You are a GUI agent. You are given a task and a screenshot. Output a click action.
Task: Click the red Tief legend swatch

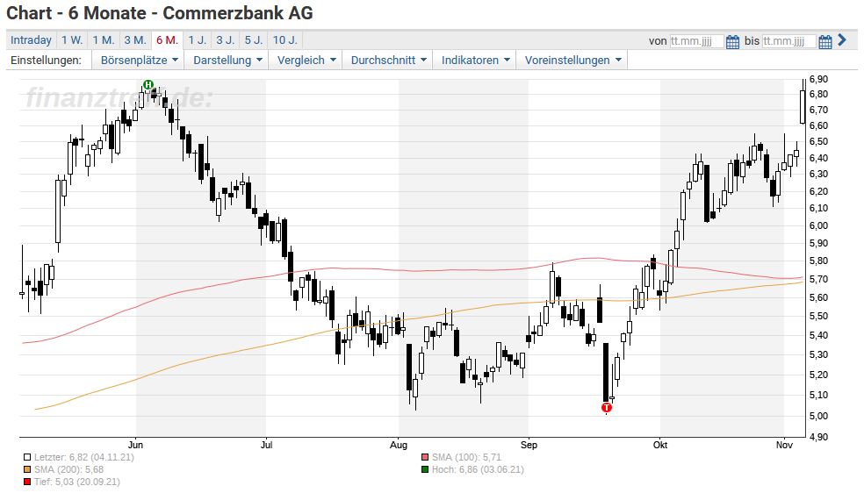27,482
